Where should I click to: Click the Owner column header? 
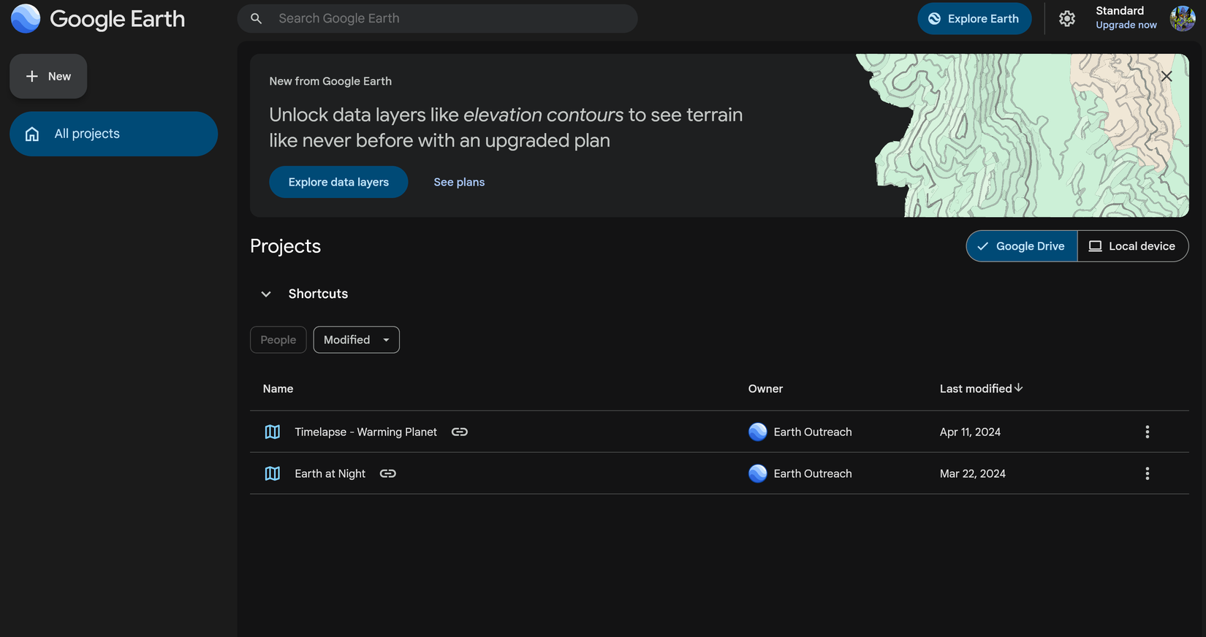[x=765, y=389]
